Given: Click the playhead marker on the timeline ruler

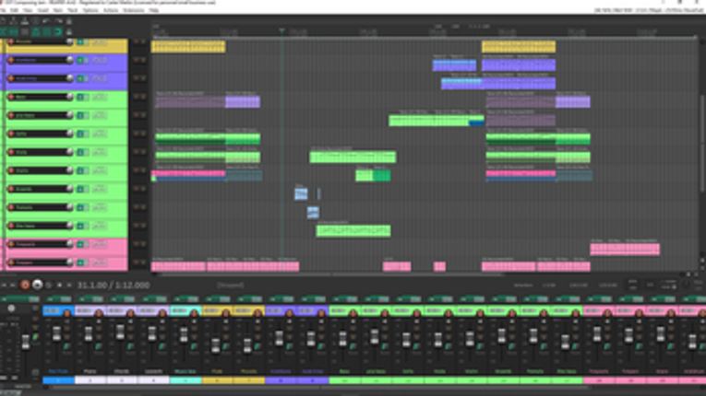Looking at the screenshot, I should point(281,30).
